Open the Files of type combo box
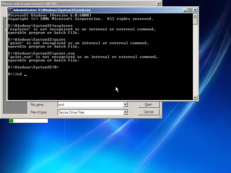The height and width of the screenshot is (173, 231). pyautogui.click(x=93, y=112)
